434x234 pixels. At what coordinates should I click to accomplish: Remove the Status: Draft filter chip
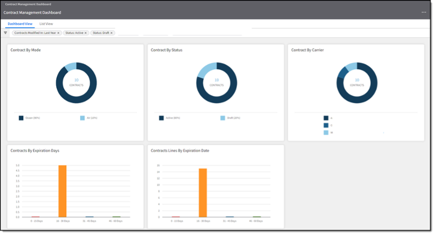111,33
